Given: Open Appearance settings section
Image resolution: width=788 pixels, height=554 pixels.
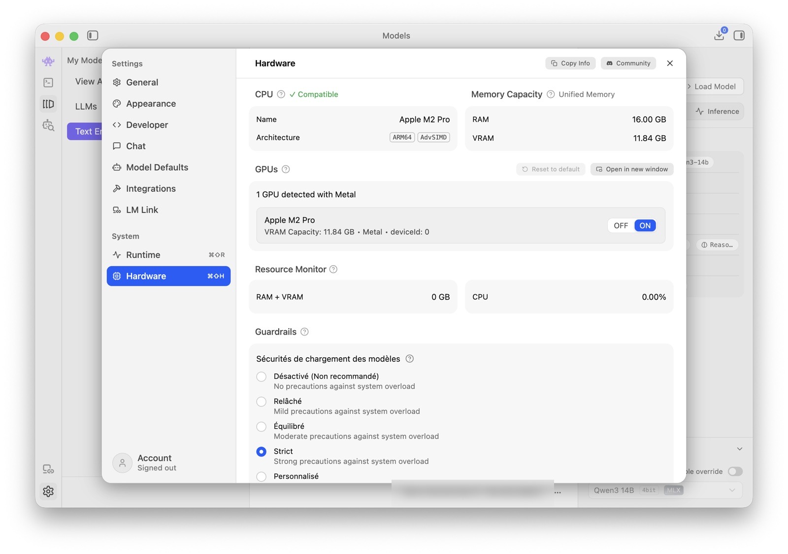Looking at the screenshot, I should tap(168, 103).
